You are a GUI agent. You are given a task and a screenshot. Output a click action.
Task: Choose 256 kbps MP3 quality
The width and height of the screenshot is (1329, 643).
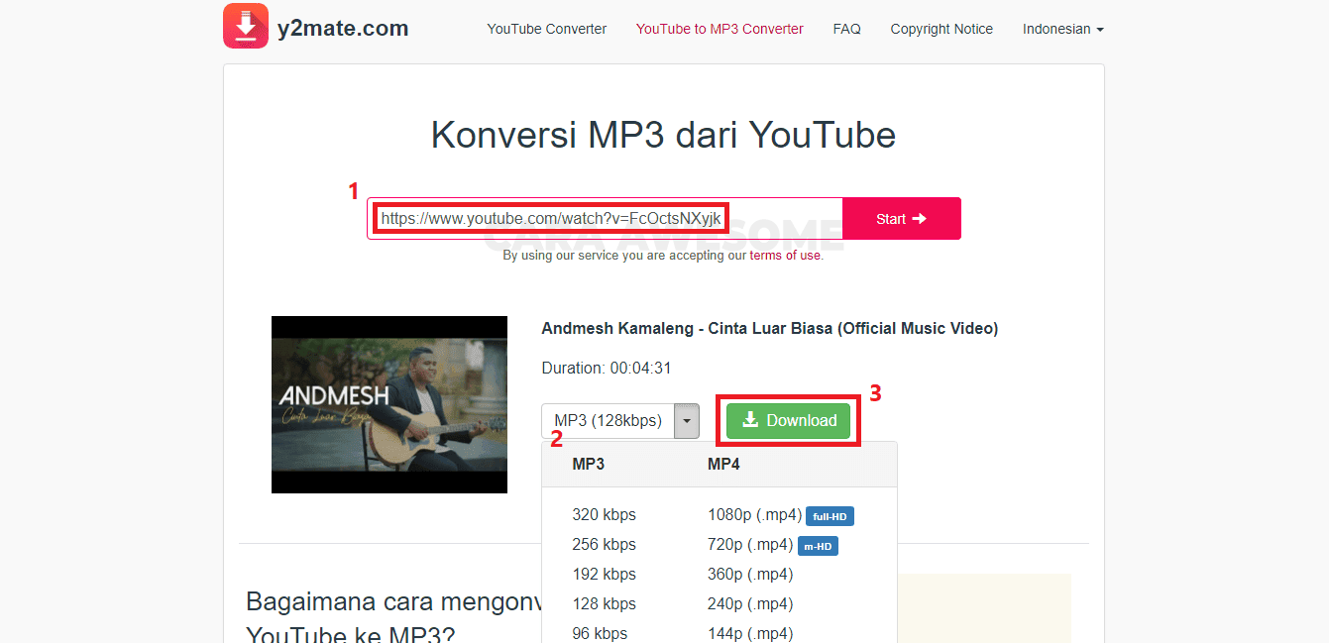click(605, 545)
